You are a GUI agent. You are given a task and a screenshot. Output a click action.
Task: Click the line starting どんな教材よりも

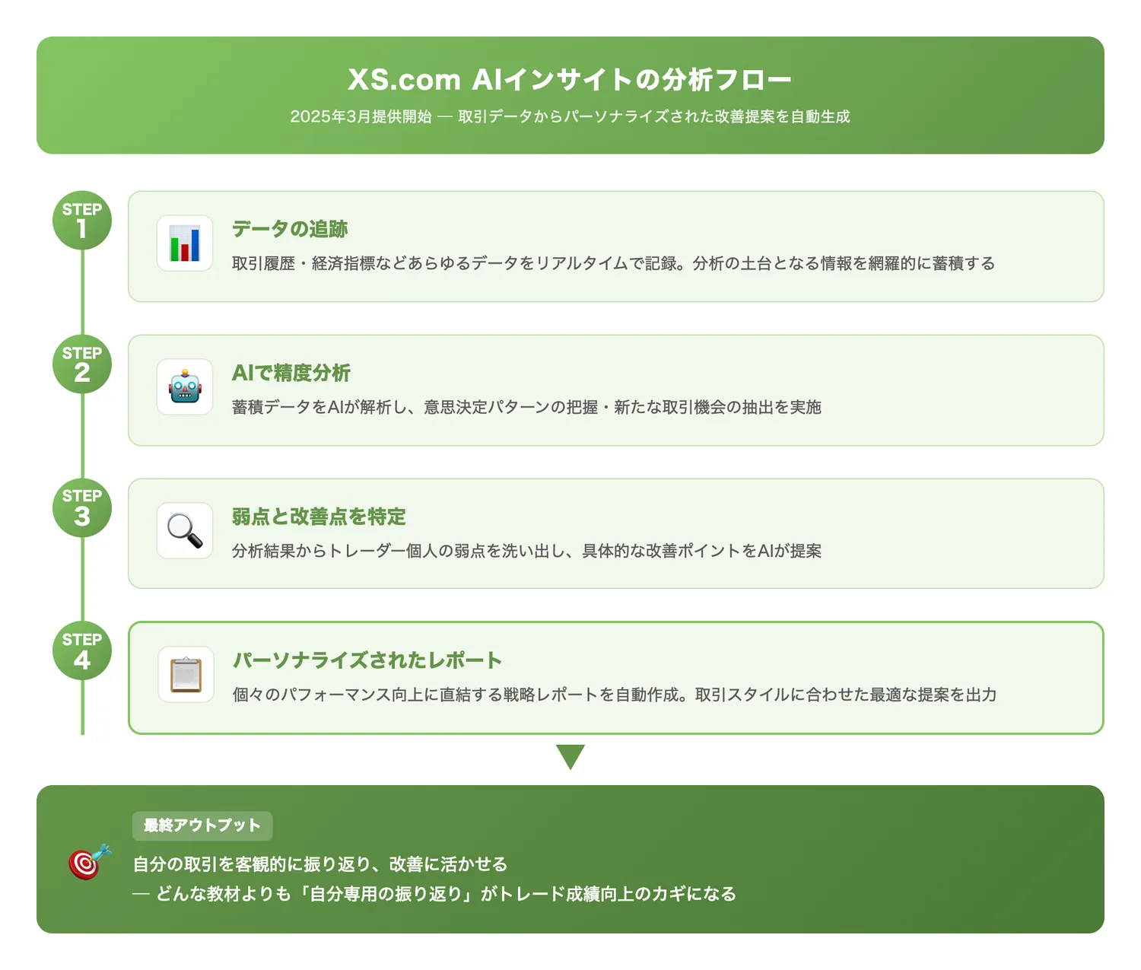pyautogui.click(x=434, y=894)
